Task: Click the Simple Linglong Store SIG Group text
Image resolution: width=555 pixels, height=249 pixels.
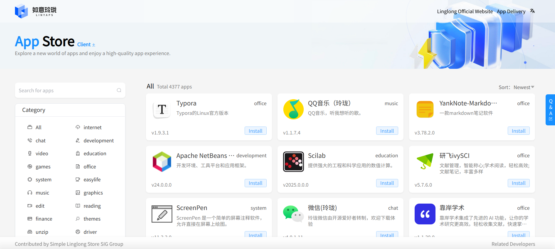Action: [x=87, y=244]
